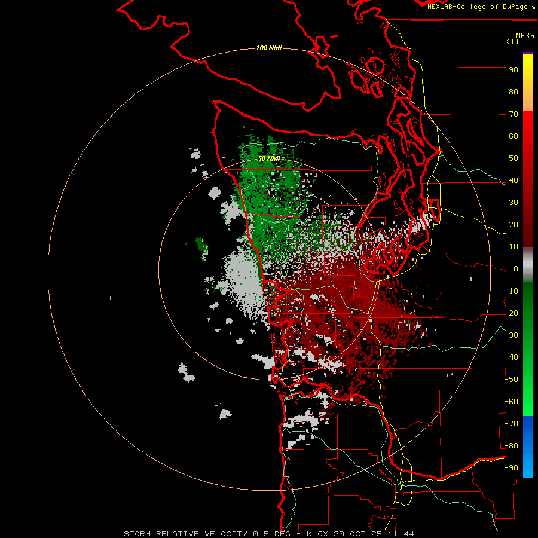Viewport: 538px width, 538px height.
Task: Click the -50 value on the velocity scale
Action: pyautogui.click(x=511, y=380)
